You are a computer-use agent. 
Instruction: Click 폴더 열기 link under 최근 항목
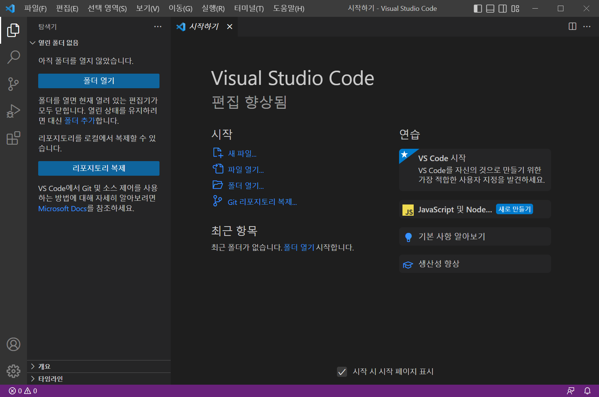pos(299,247)
